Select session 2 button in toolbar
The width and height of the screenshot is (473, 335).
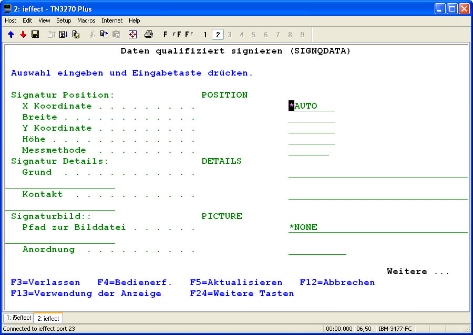tap(218, 35)
